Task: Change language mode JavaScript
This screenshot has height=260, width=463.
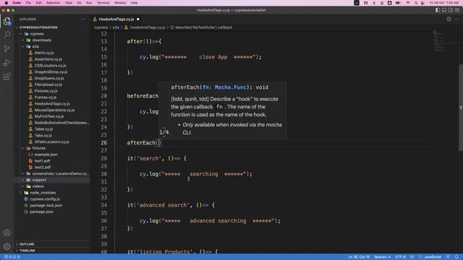Action: 433,257
